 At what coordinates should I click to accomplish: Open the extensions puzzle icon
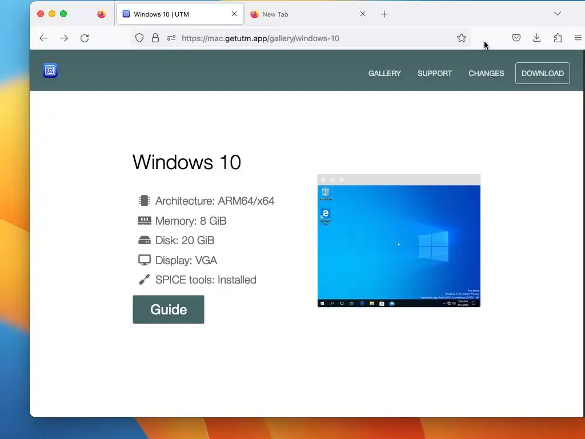click(x=558, y=38)
